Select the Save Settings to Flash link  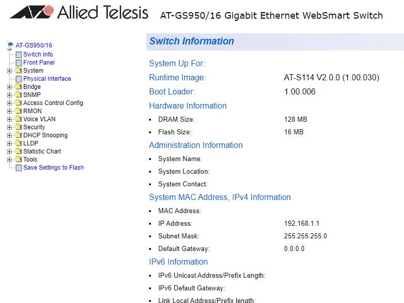click(x=54, y=168)
